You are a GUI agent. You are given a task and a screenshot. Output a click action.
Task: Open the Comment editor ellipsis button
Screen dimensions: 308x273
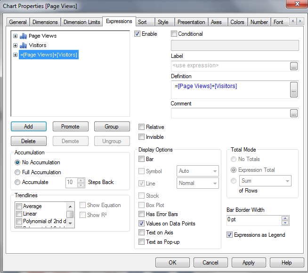click(x=294, y=113)
